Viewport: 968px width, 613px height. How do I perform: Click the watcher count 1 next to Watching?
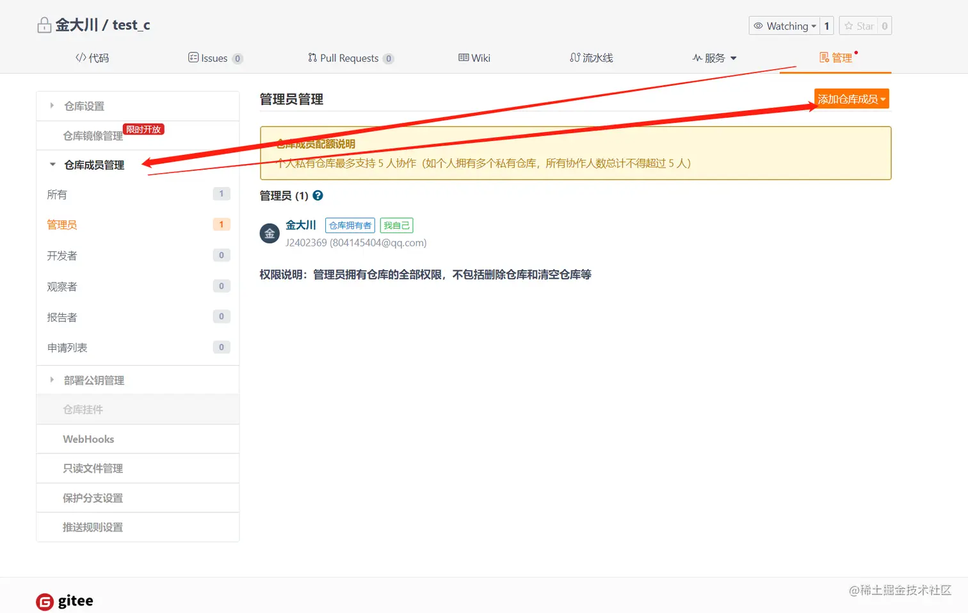pyautogui.click(x=827, y=26)
